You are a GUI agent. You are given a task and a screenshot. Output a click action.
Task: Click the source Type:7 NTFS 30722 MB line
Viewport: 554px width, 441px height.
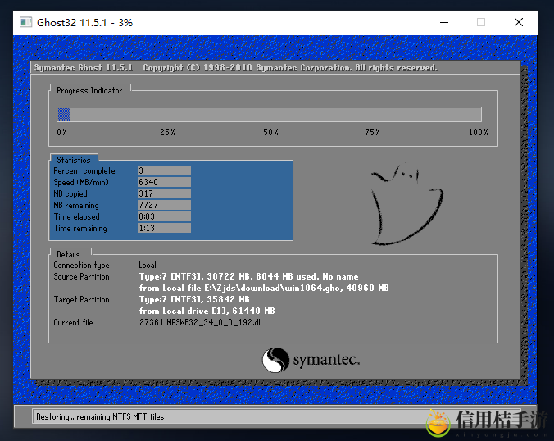click(249, 277)
